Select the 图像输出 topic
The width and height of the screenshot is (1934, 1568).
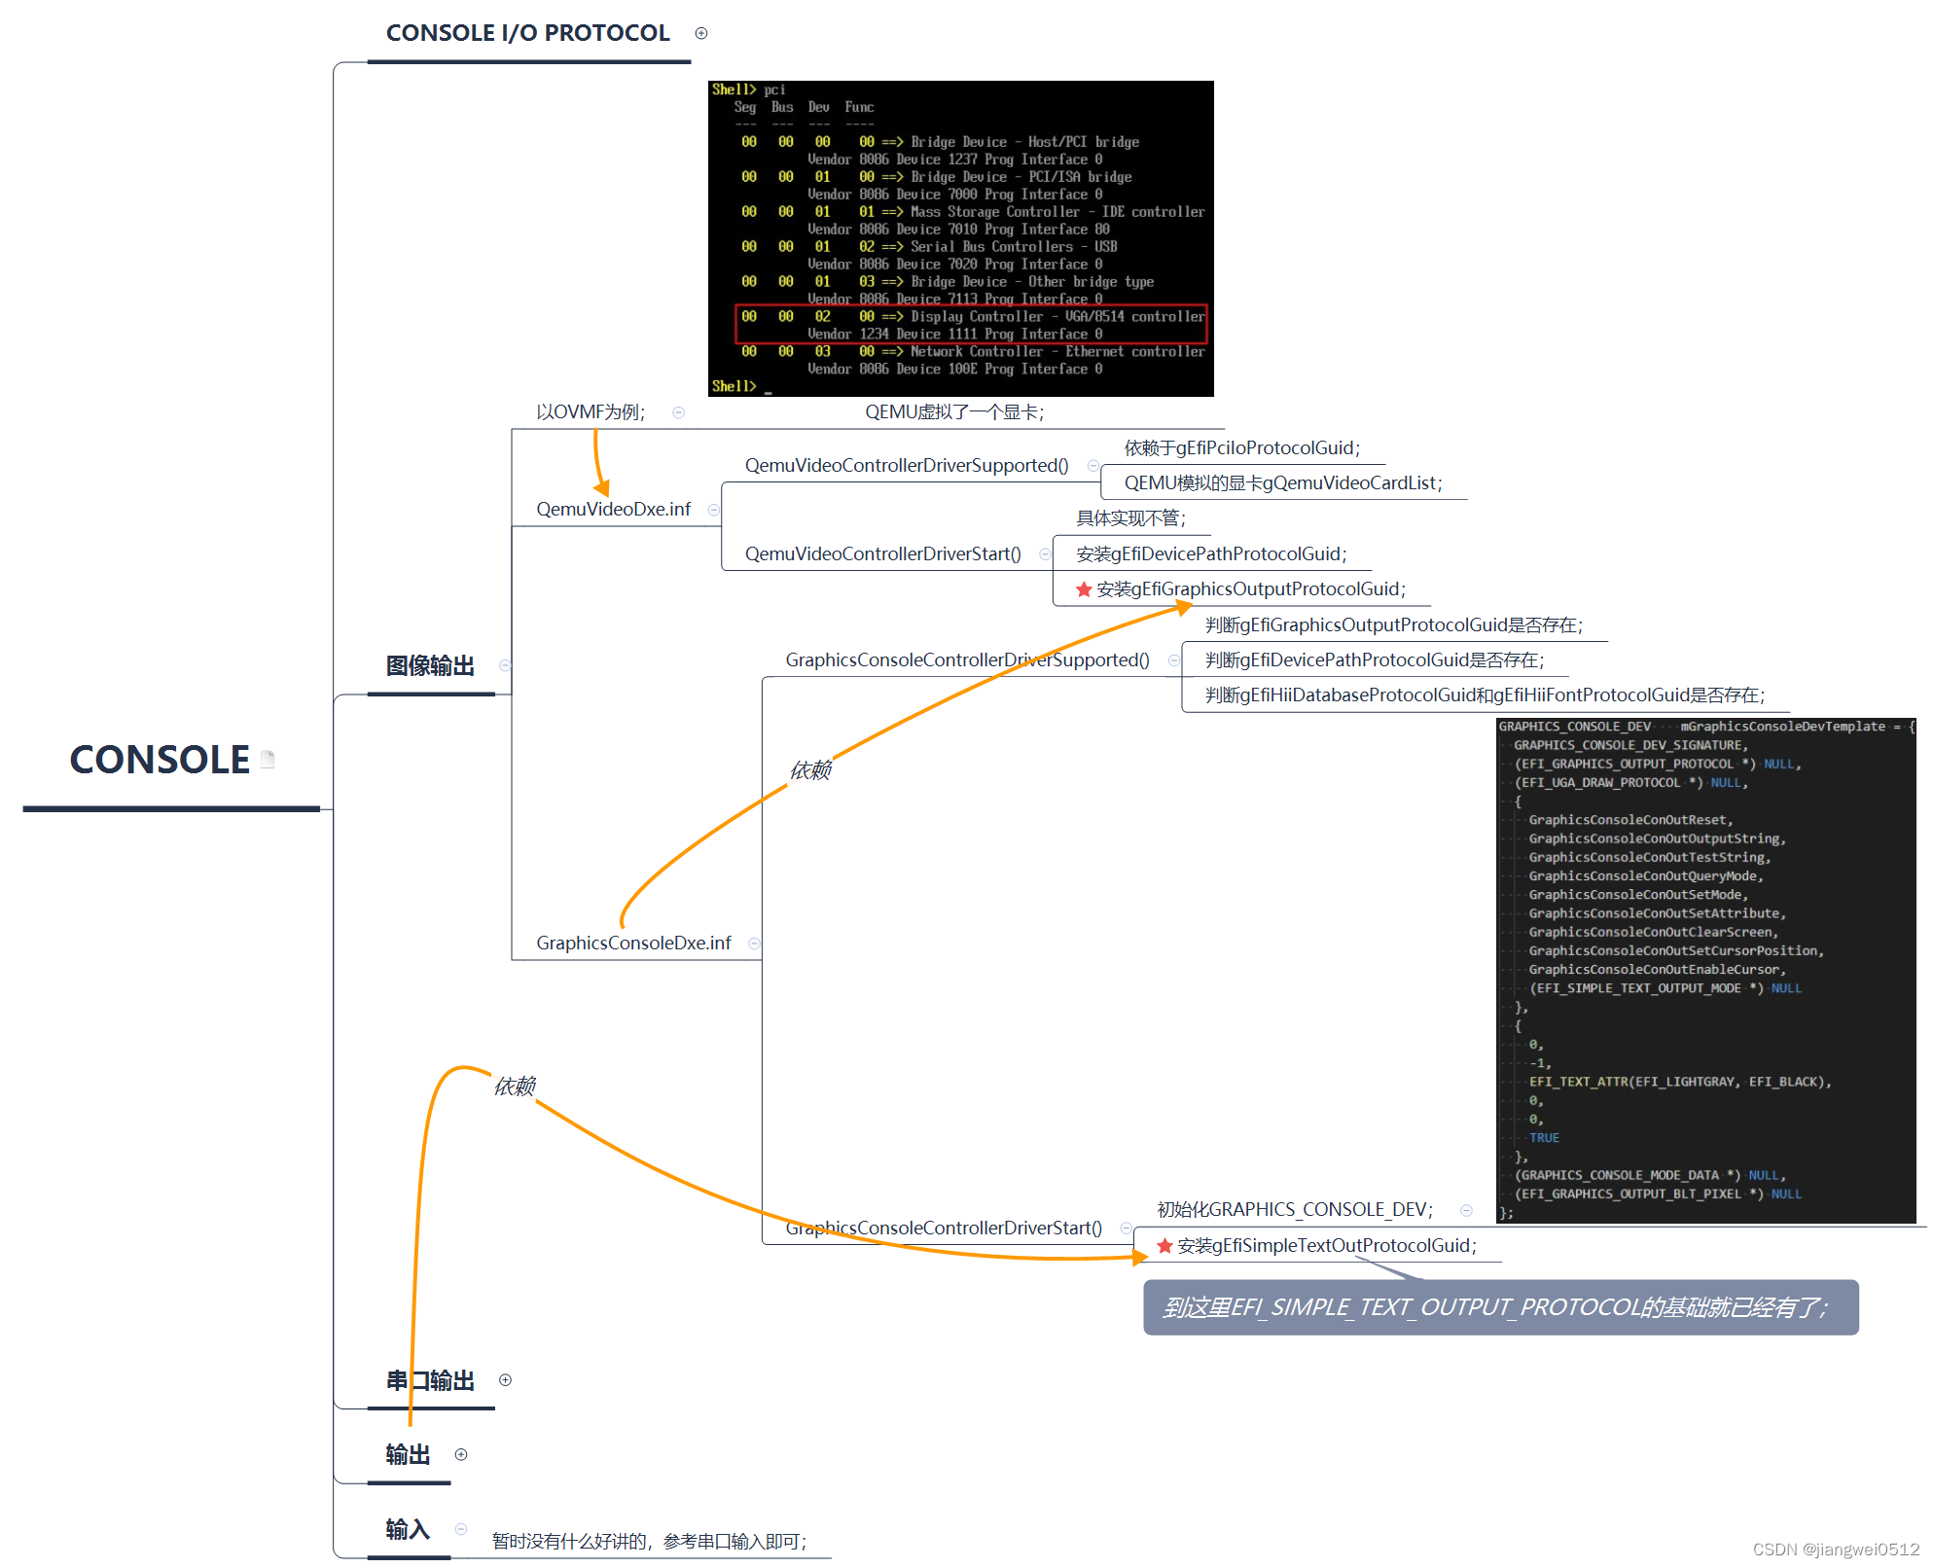[430, 666]
